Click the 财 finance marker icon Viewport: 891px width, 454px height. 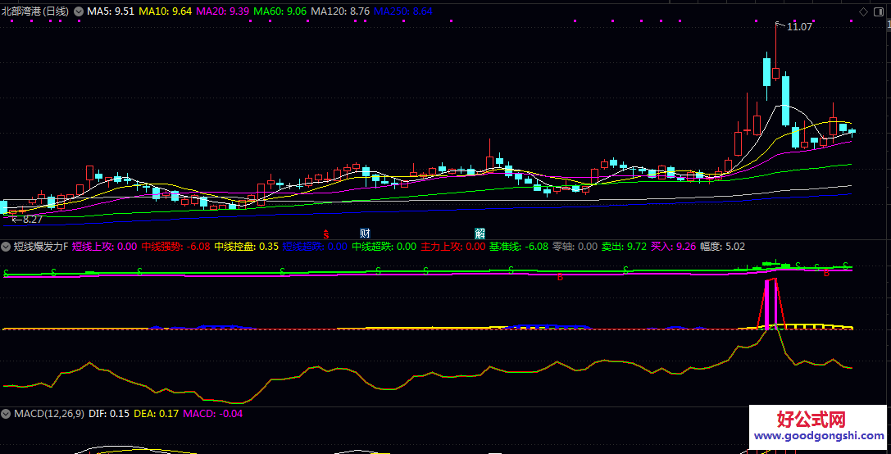tap(365, 234)
